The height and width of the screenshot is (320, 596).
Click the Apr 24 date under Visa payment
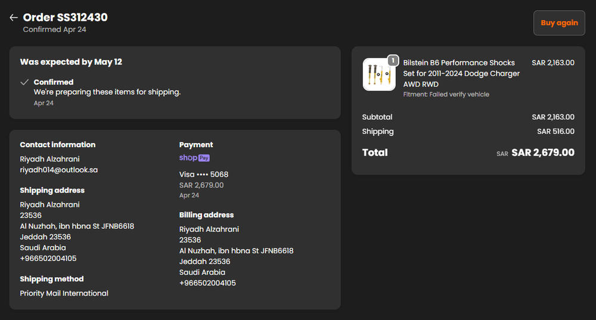pos(189,195)
